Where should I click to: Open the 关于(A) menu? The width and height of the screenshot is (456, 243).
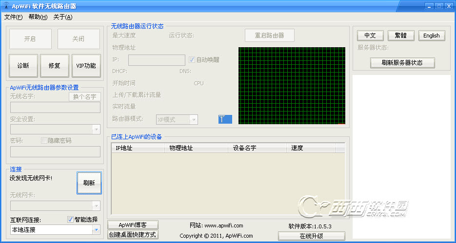tap(63, 17)
